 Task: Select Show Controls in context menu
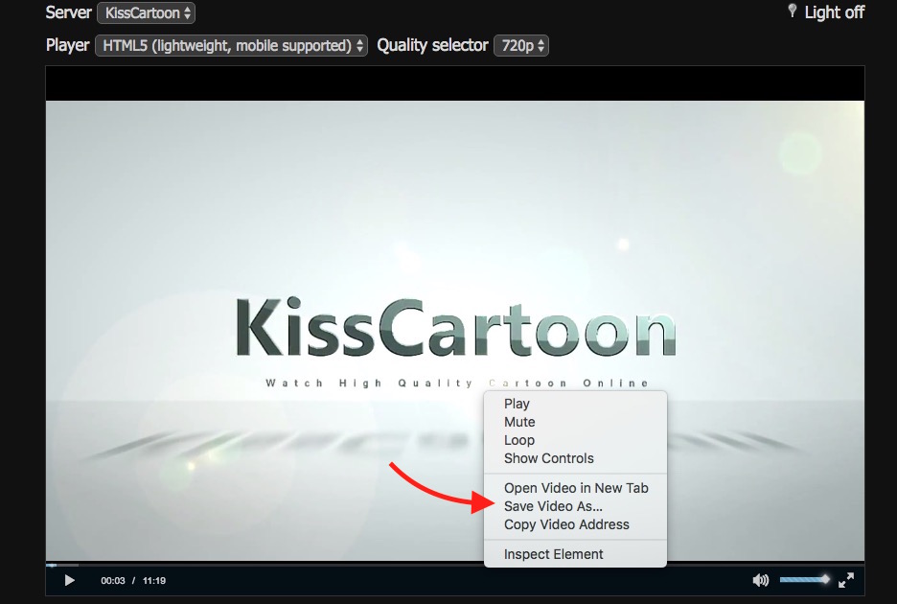coord(548,458)
